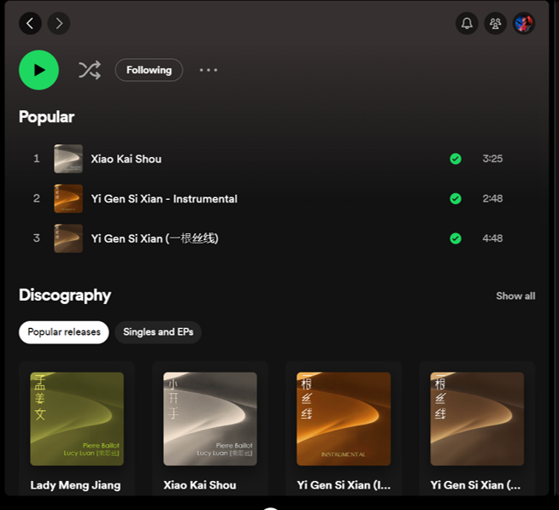Click cover of Yi Gen Si Xian - Instrumental
This screenshot has width=559, height=510.
click(x=68, y=198)
